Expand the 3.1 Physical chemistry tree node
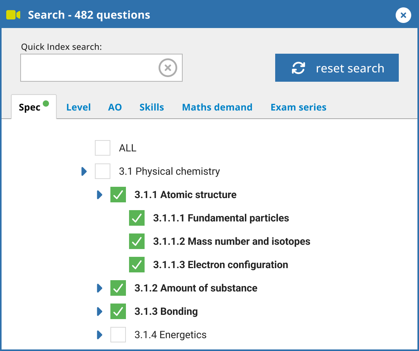Viewport: 419px width, 351px height. tap(84, 171)
